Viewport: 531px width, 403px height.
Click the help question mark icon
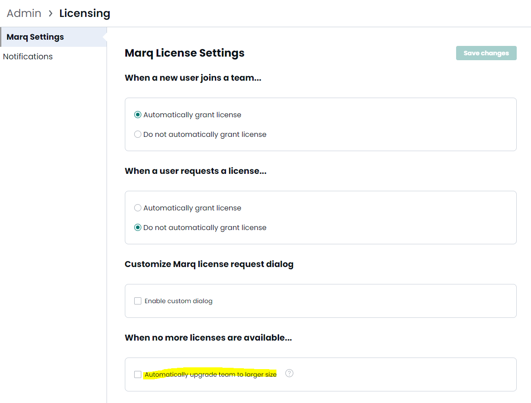tap(289, 373)
